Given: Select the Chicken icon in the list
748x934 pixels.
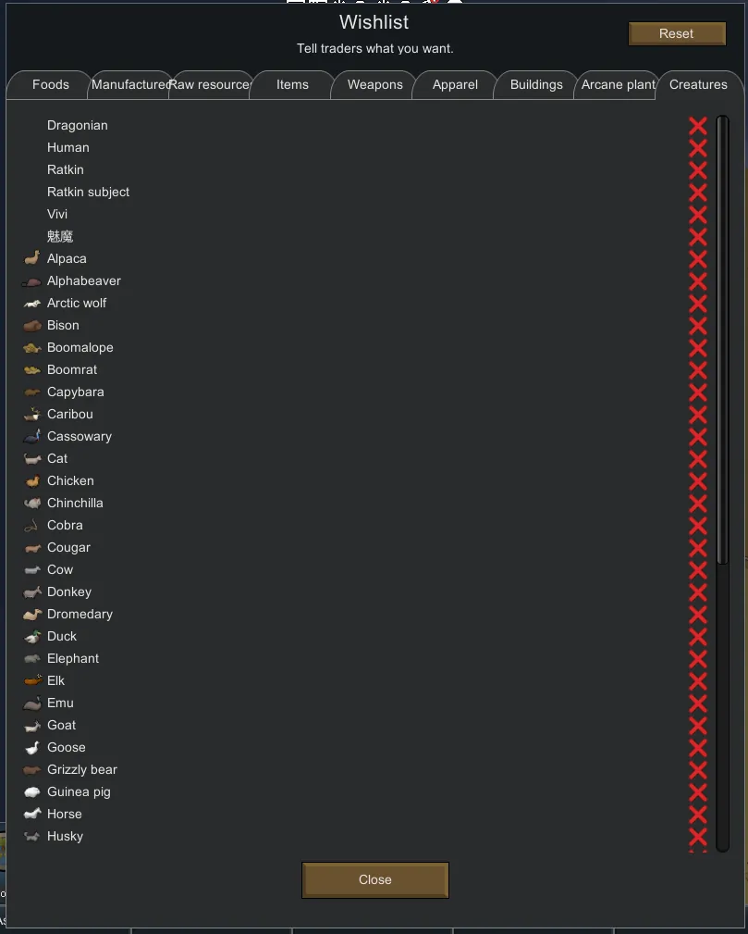Looking at the screenshot, I should pos(32,481).
